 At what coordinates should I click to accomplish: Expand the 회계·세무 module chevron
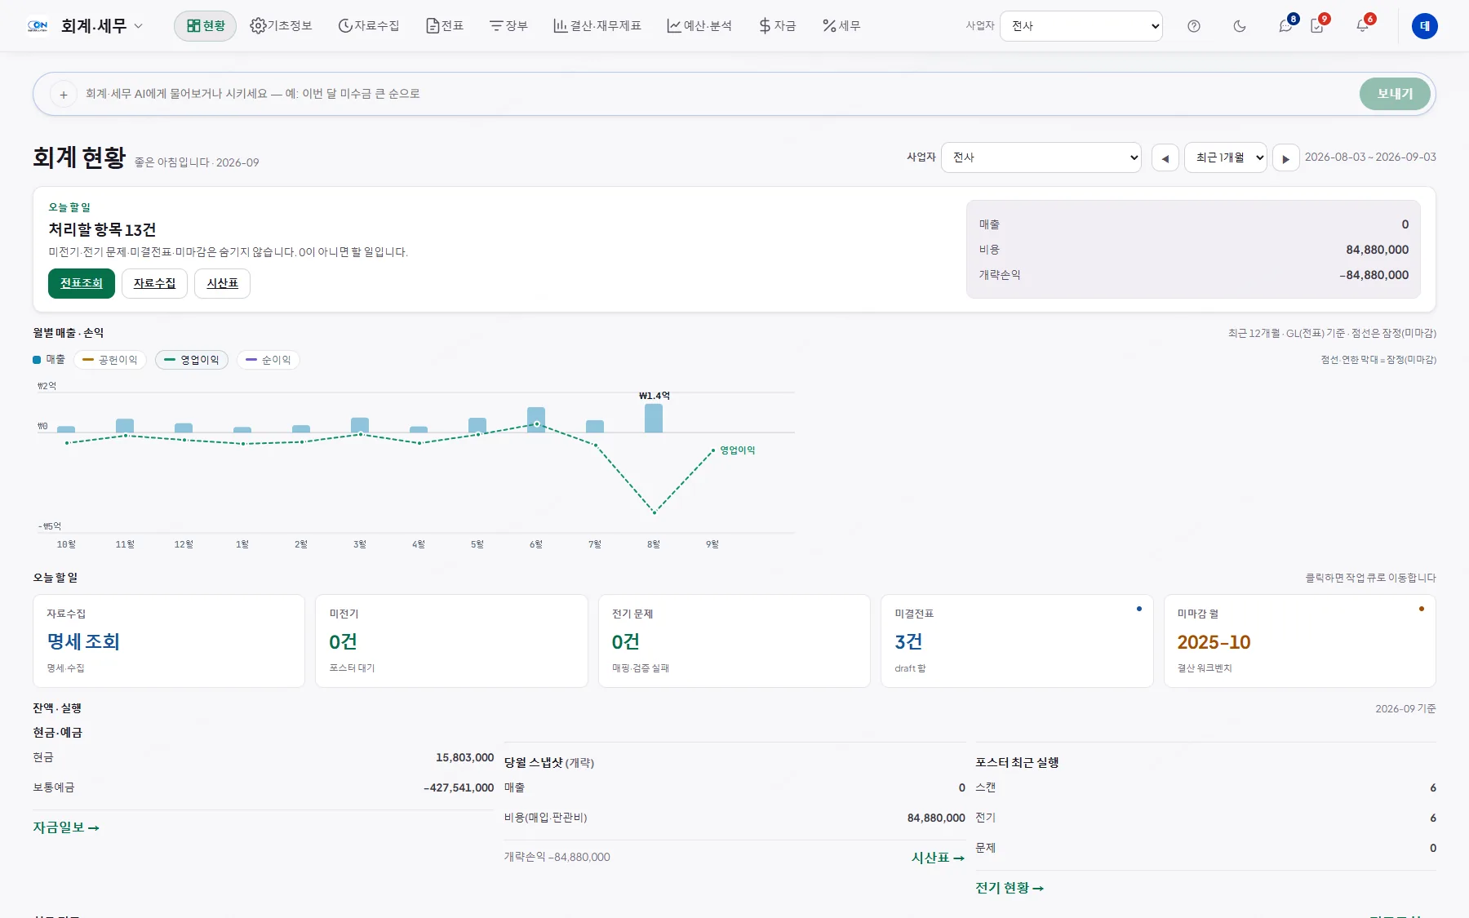(x=139, y=26)
